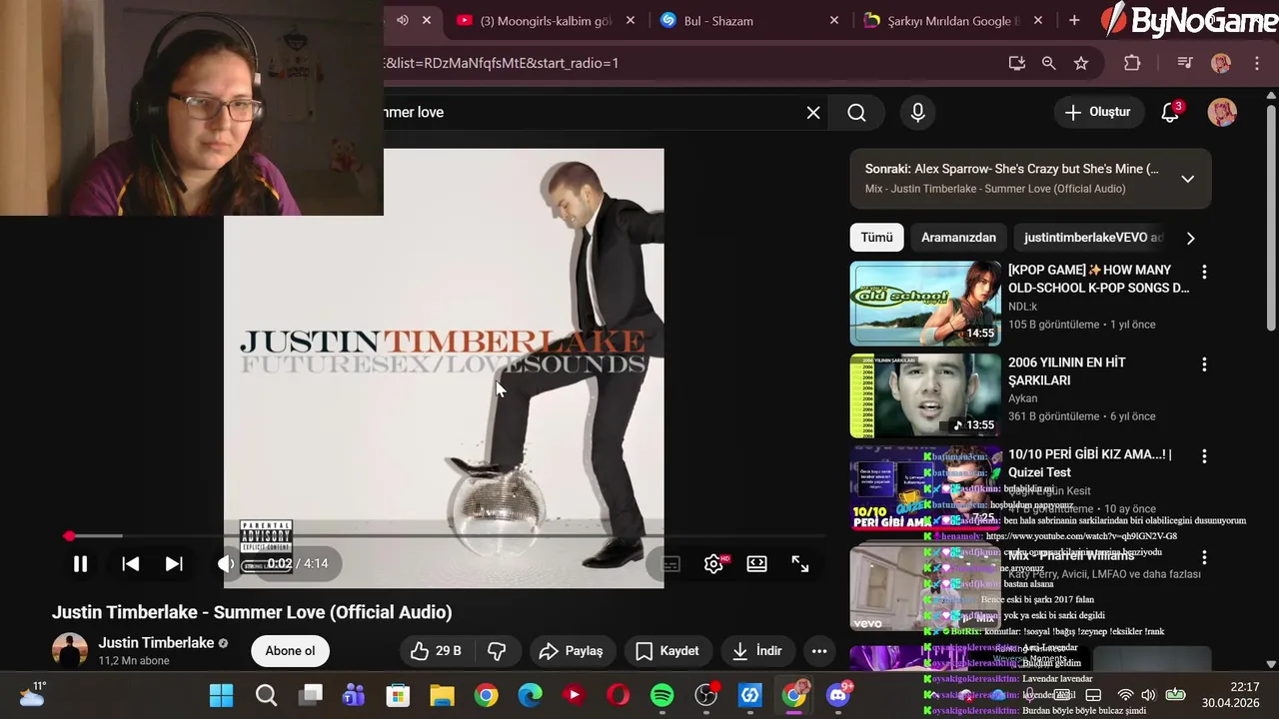The image size is (1279, 719).
Task: Start voice search with microphone icon
Action: [x=917, y=113]
